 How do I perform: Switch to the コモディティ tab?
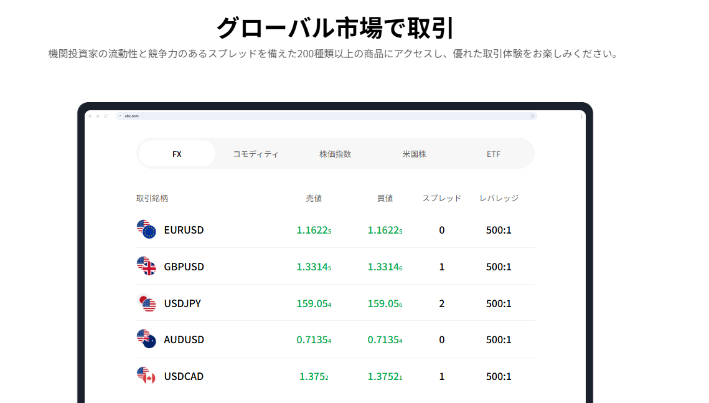255,154
